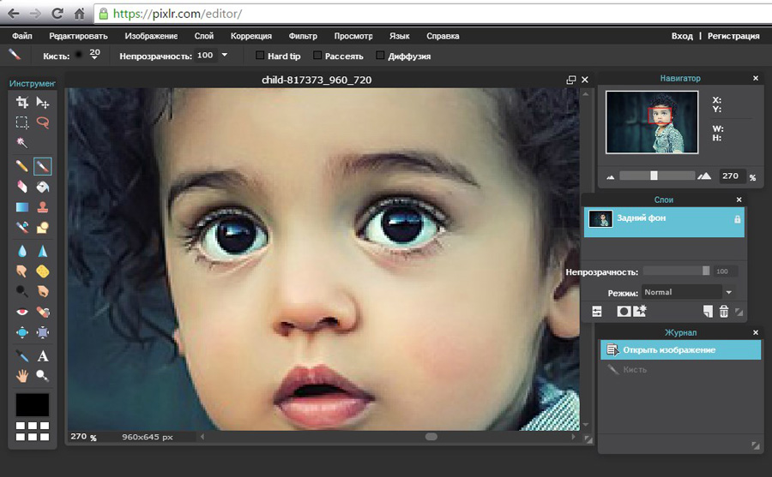This screenshot has height=477, width=772.
Task: Activate the Gradient tool
Action: point(22,207)
